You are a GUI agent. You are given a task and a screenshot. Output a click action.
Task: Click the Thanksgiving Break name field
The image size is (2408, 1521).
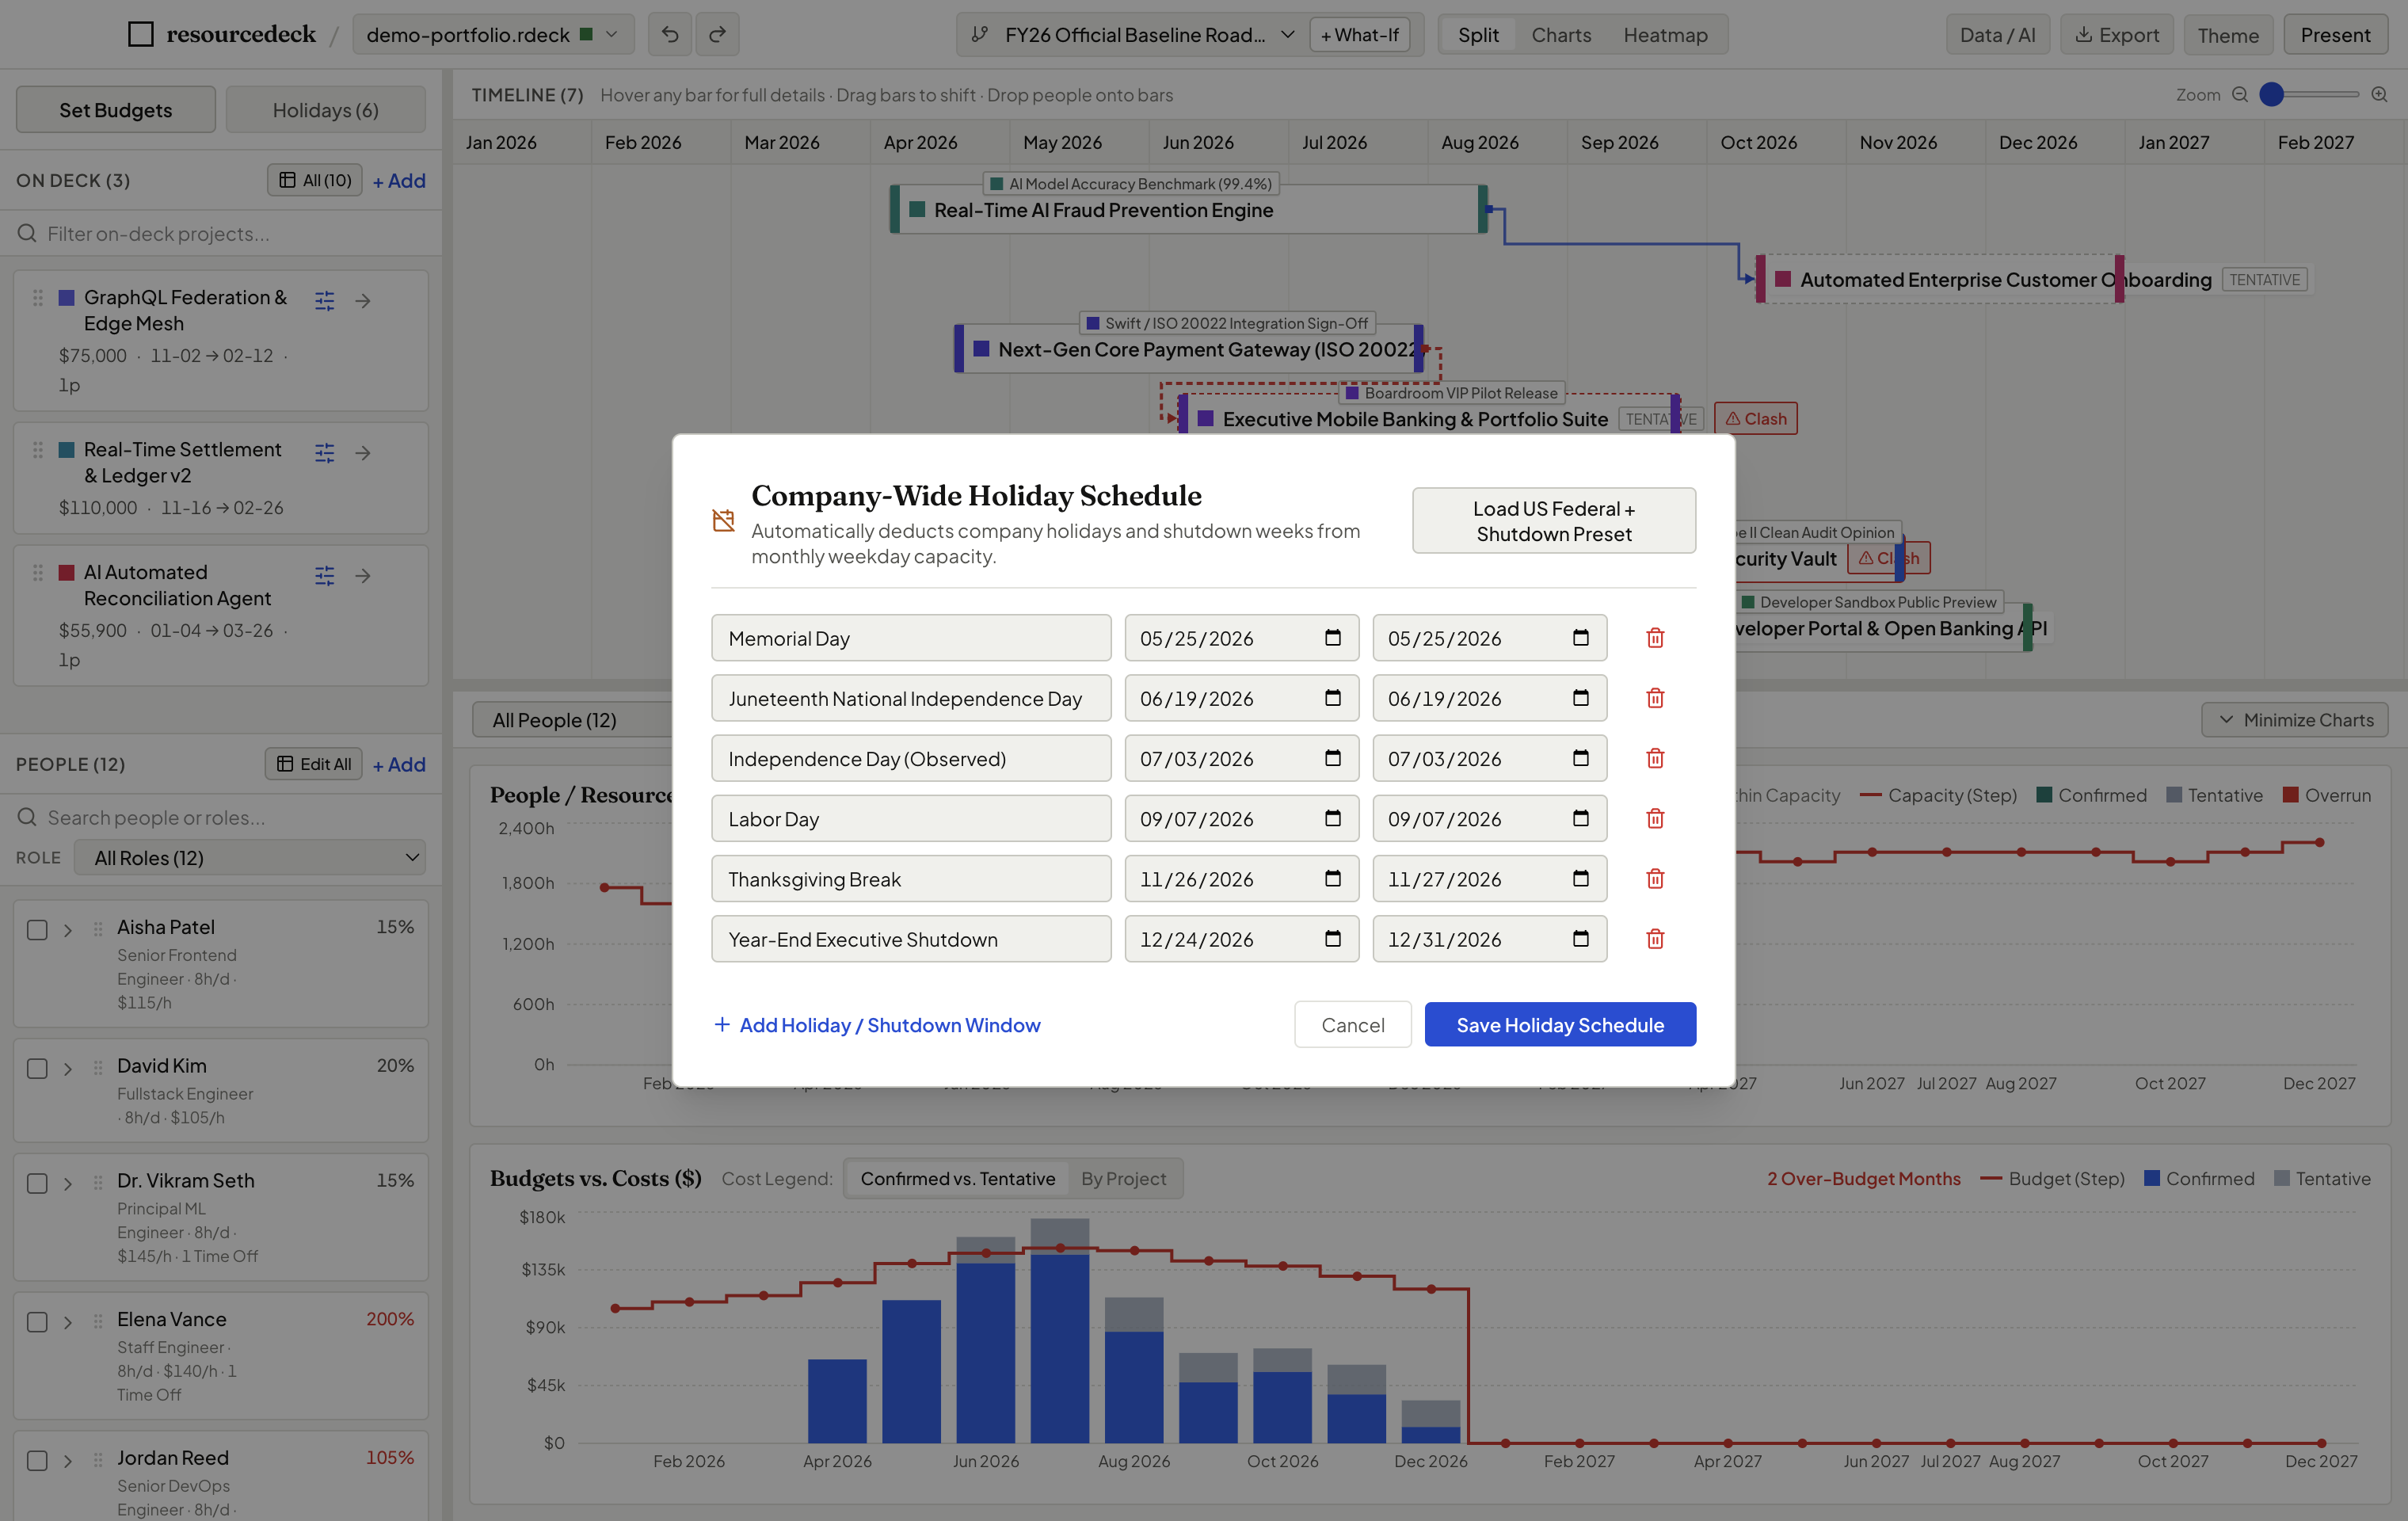(911, 878)
